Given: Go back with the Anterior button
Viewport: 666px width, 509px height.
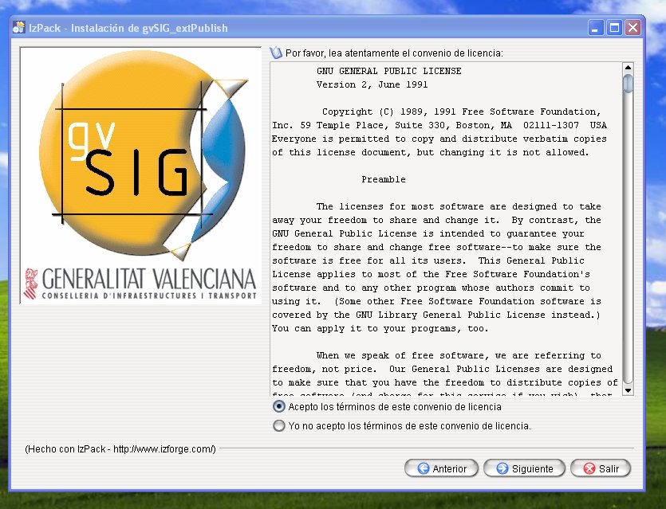Looking at the screenshot, I should pos(441,468).
